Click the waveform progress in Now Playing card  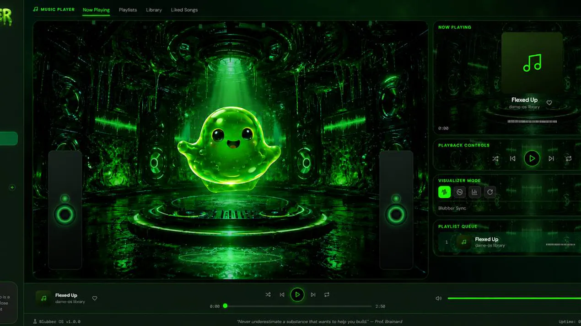(532, 121)
